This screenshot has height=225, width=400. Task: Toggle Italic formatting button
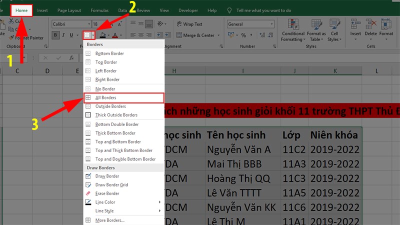(x=63, y=35)
